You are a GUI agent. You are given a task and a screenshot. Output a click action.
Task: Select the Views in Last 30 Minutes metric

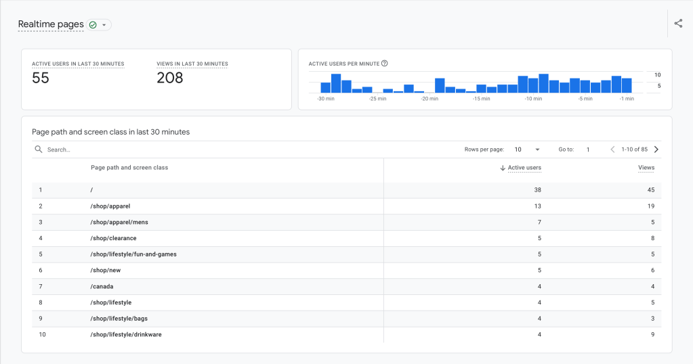pos(192,64)
